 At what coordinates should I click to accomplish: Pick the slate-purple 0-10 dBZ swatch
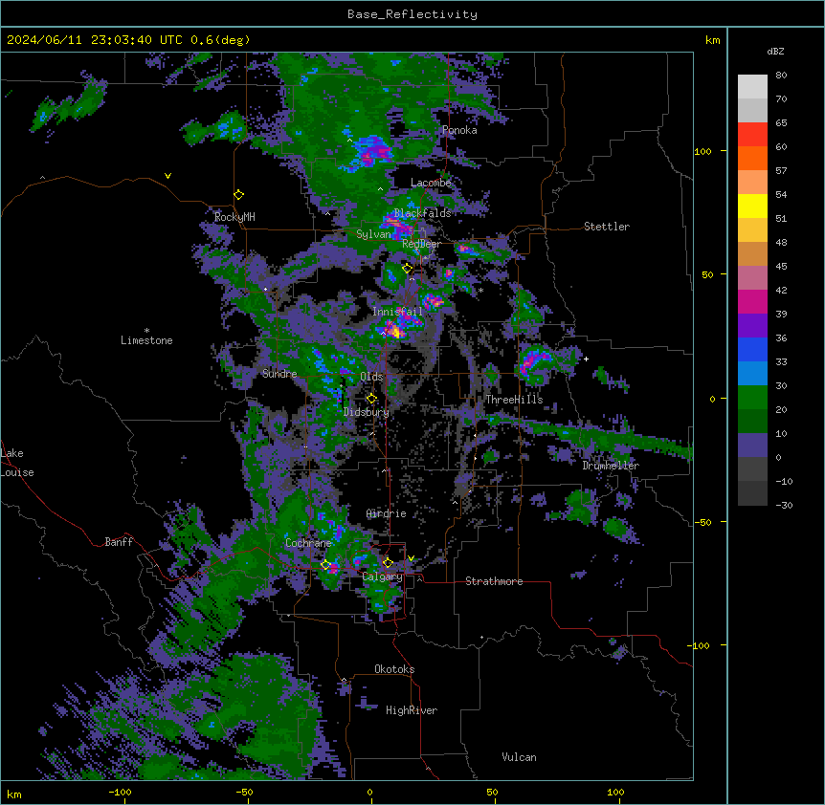(x=752, y=446)
